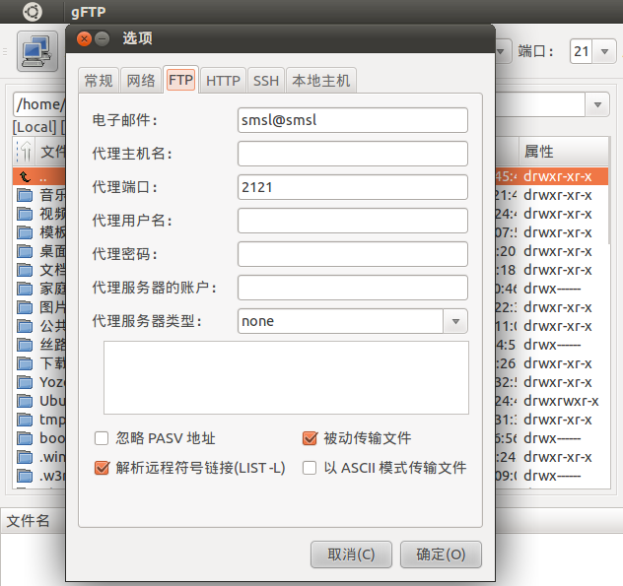Click the .w3r folder icon

(25, 476)
